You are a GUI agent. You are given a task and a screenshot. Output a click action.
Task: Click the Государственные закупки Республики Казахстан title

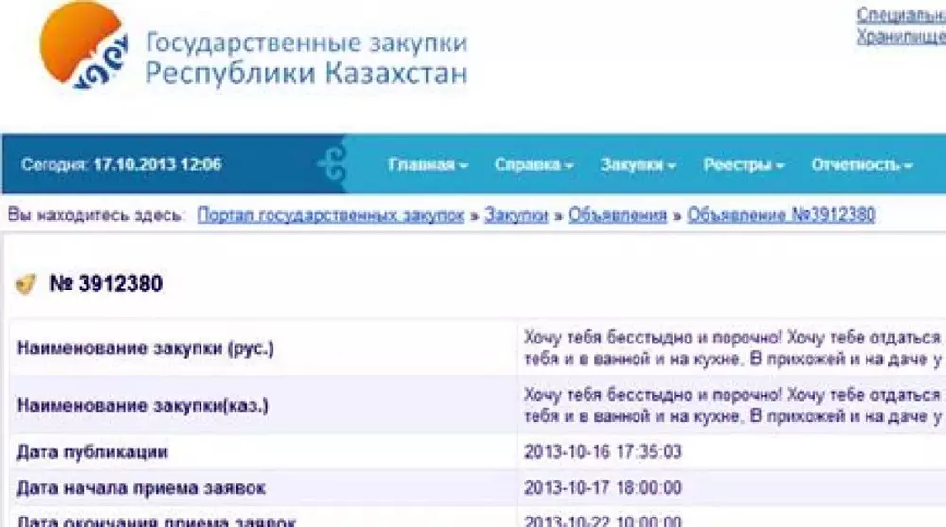306,58
